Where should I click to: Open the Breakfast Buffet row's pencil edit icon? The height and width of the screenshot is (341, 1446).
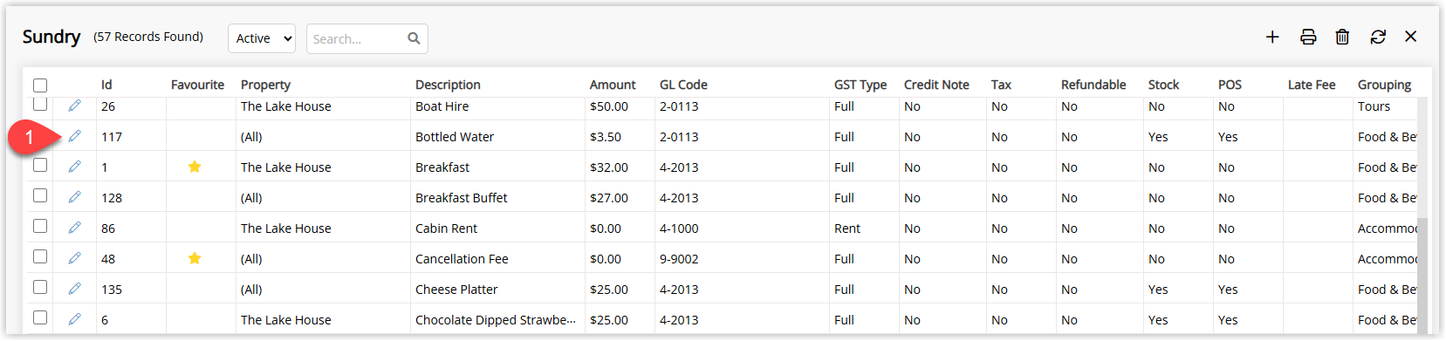75,197
